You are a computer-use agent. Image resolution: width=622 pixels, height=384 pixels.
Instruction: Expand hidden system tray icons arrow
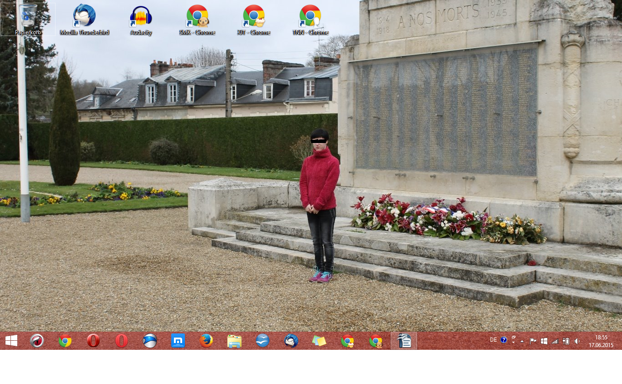click(522, 341)
